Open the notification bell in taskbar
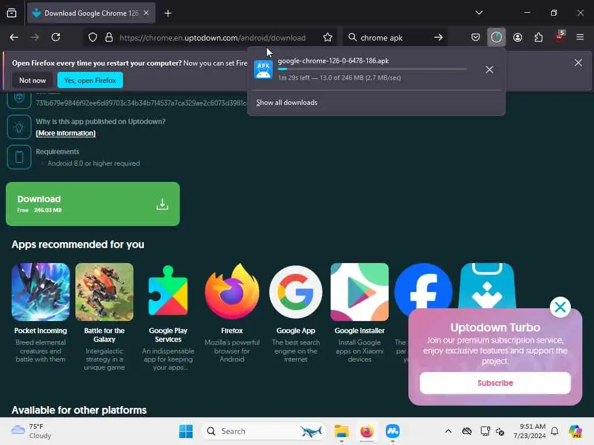 [x=555, y=431]
